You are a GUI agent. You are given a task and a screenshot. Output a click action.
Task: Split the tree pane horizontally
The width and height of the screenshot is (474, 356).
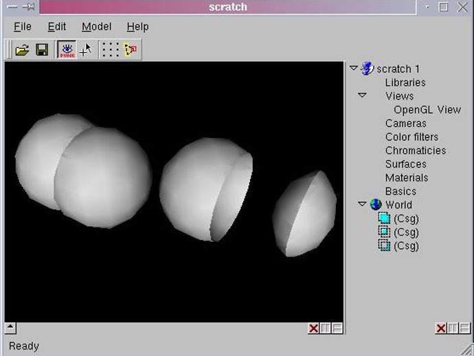pyautogui.click(x=464, y=329)
